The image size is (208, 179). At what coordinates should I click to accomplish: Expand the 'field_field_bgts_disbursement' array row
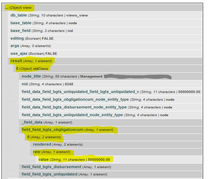[111, 167]
